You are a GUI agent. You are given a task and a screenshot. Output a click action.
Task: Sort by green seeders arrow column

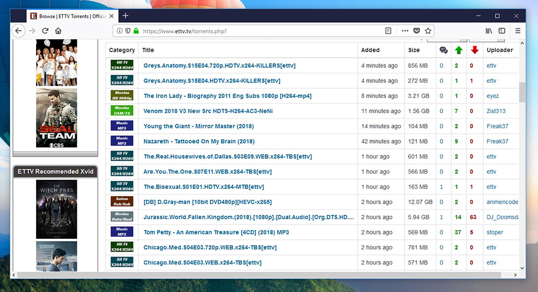click(458, 50)
